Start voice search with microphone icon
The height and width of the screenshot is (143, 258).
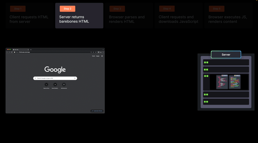75,78
